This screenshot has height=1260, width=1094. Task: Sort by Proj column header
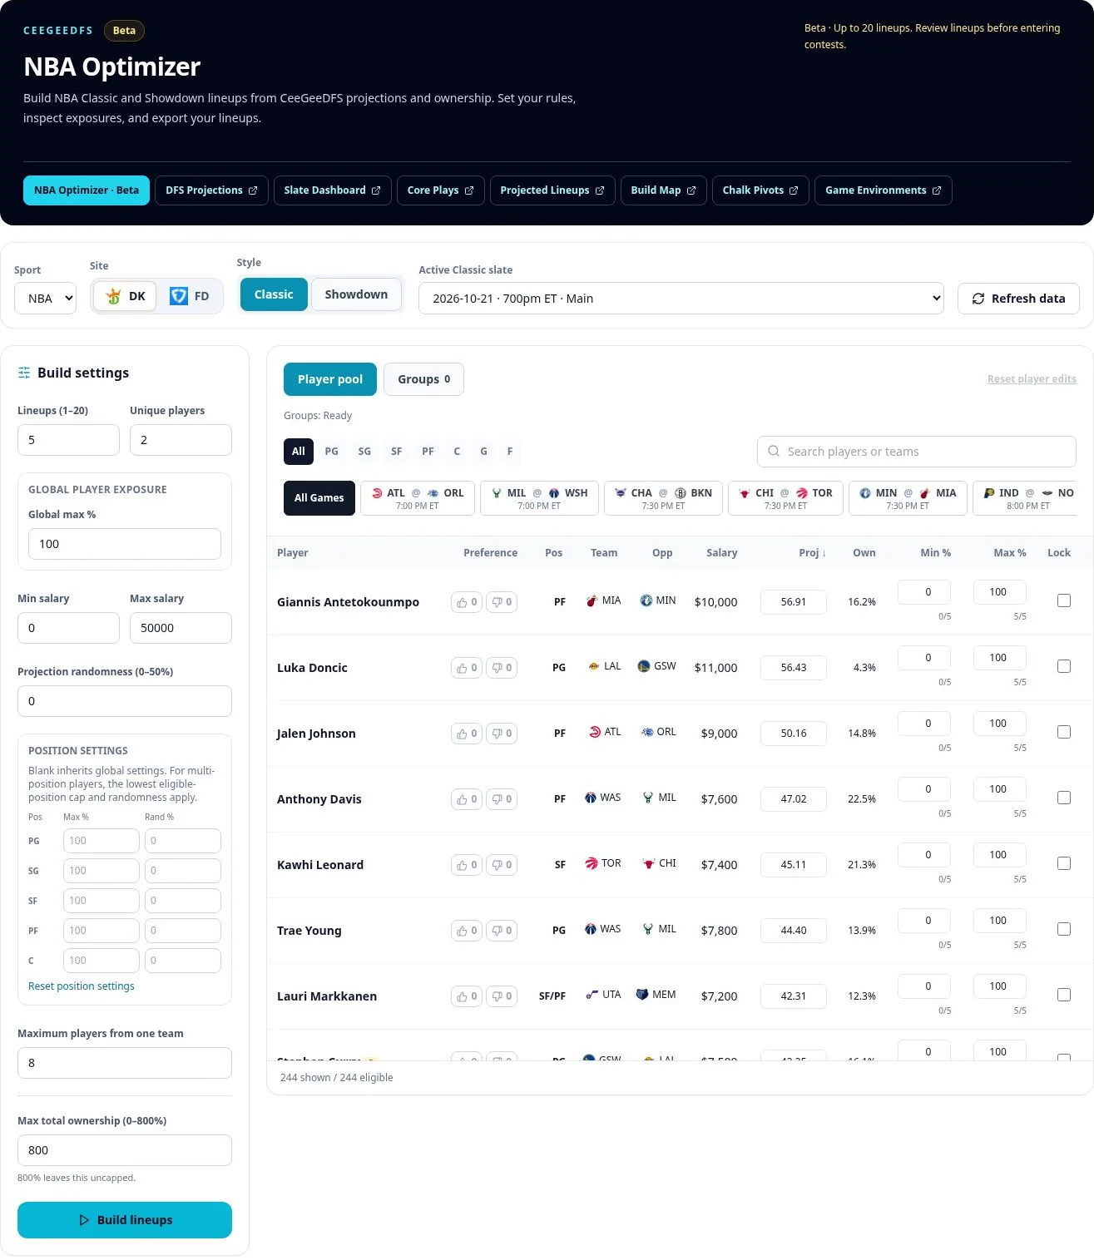(x=812, y=553)
